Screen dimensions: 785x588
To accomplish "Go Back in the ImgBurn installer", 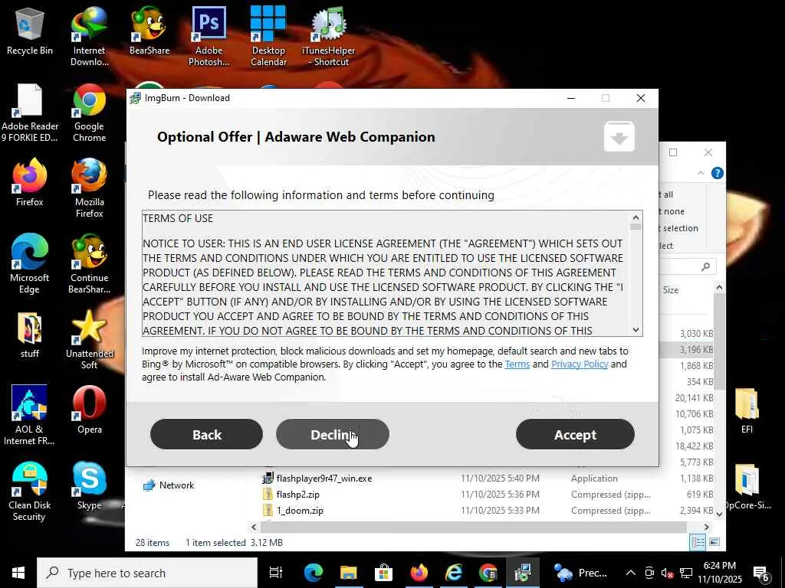I will tap(206, 435).
